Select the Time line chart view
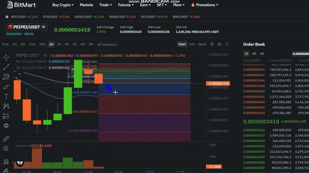The width and height of the screenshot is (309, 173). (x=5, y=44)
